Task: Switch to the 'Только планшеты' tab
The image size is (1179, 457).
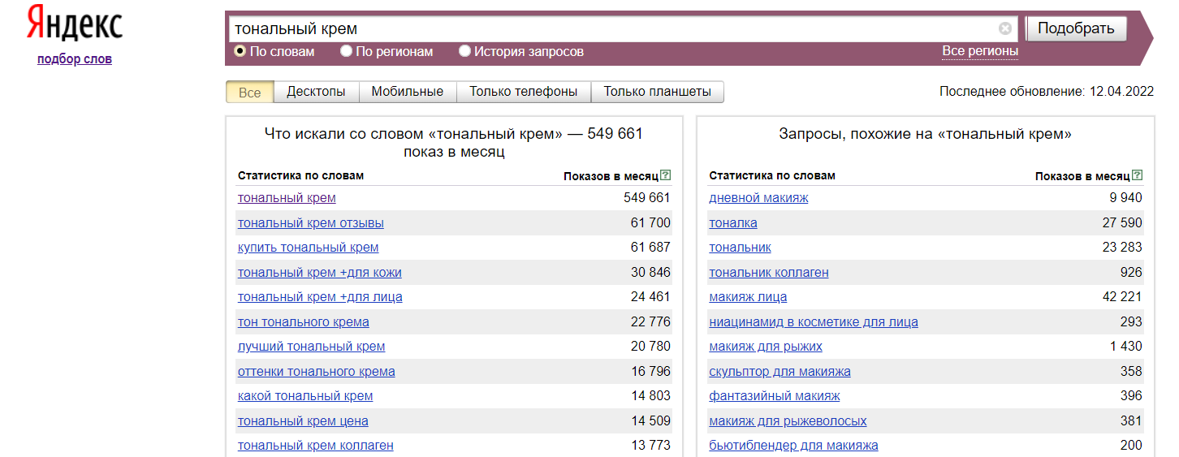Action: click(657, 92)
